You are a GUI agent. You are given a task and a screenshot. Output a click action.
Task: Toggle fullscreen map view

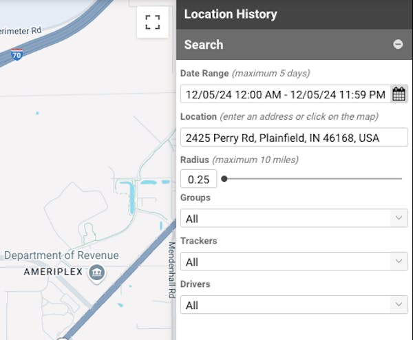(x=152, y=21)
